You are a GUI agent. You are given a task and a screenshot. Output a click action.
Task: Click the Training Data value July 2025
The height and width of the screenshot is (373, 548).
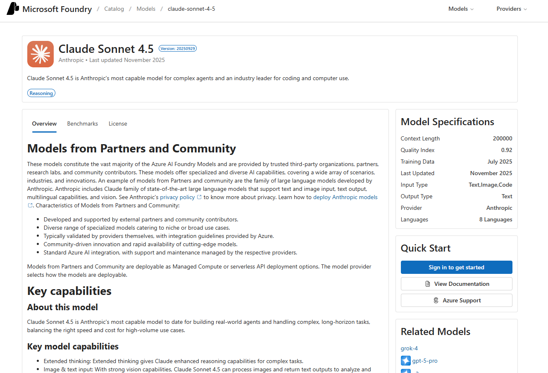pos(500,162)
